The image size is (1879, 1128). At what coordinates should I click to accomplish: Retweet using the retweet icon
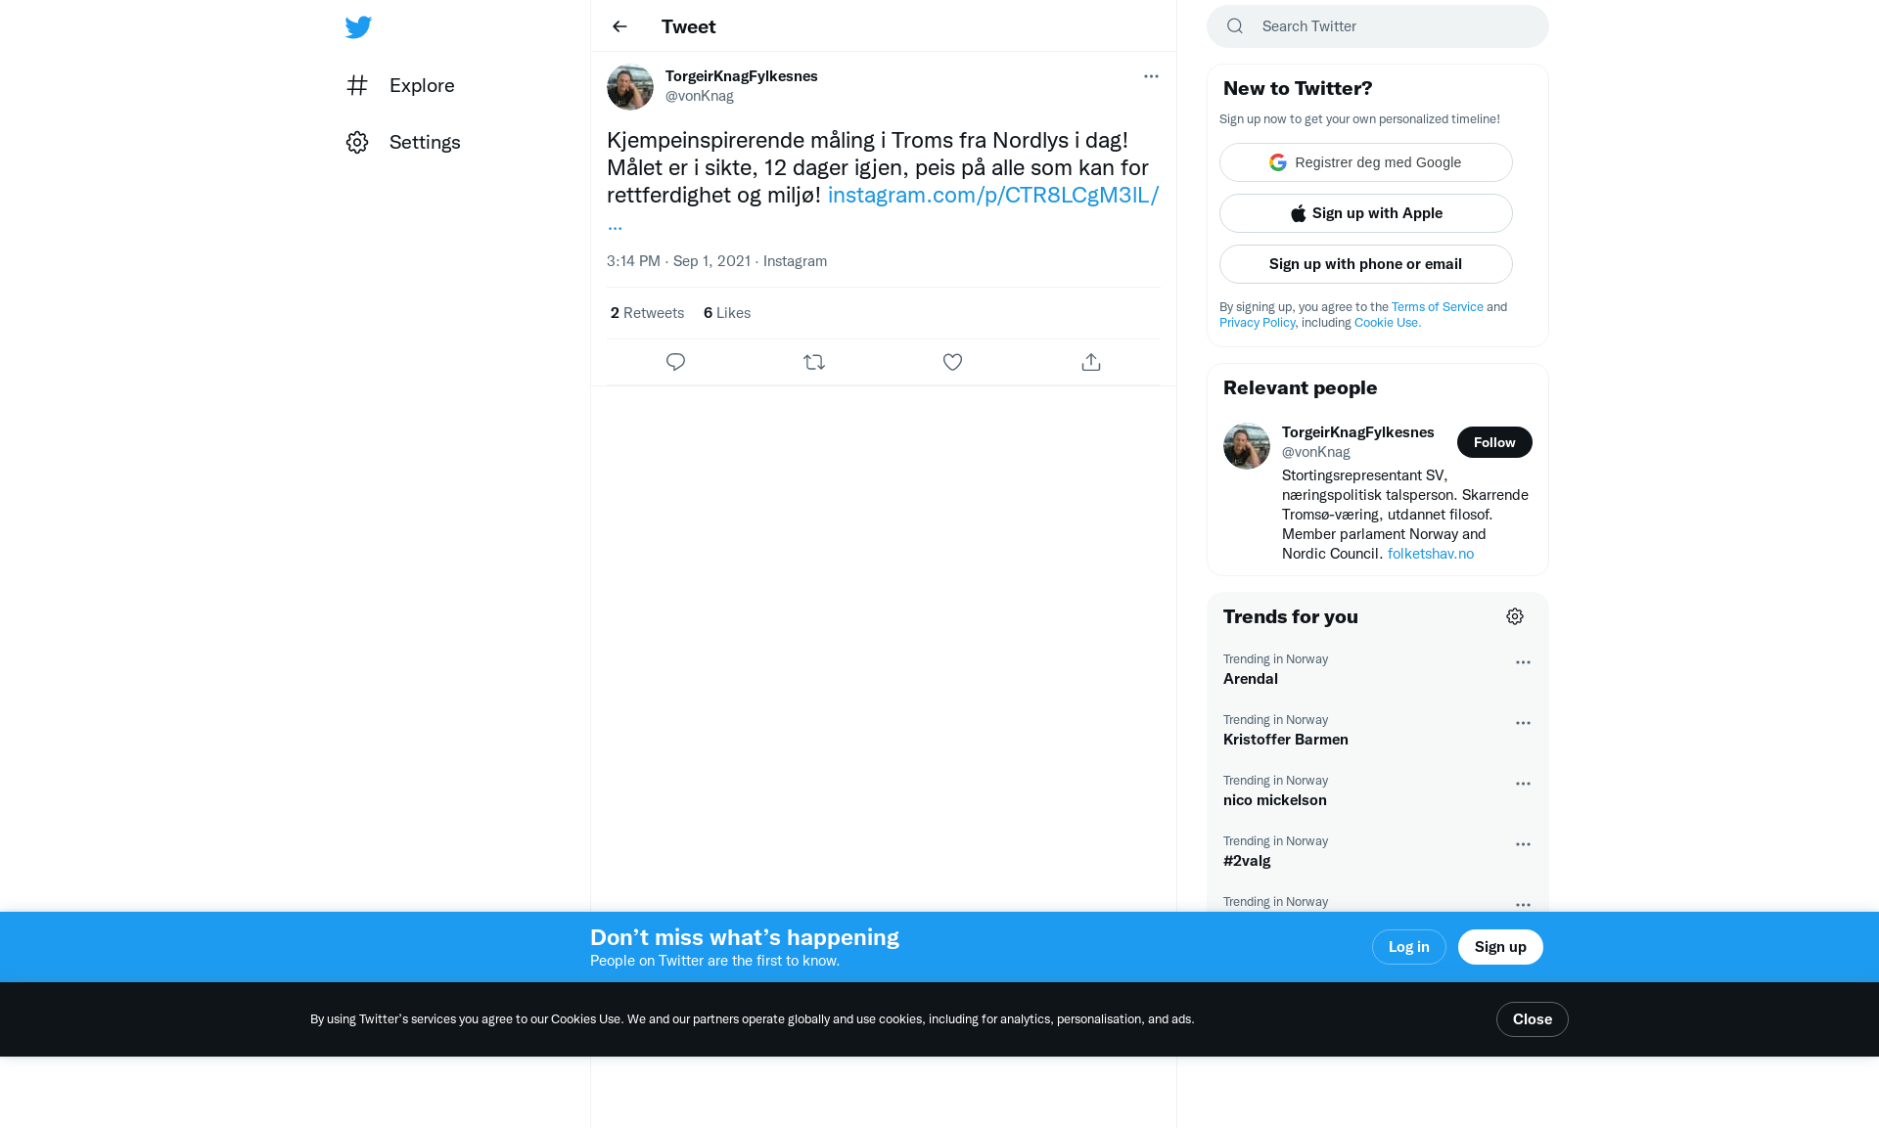click(814, 362)
